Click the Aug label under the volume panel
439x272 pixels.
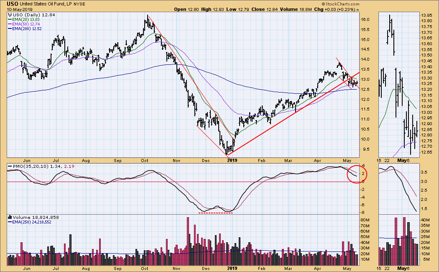pos(86,268)
